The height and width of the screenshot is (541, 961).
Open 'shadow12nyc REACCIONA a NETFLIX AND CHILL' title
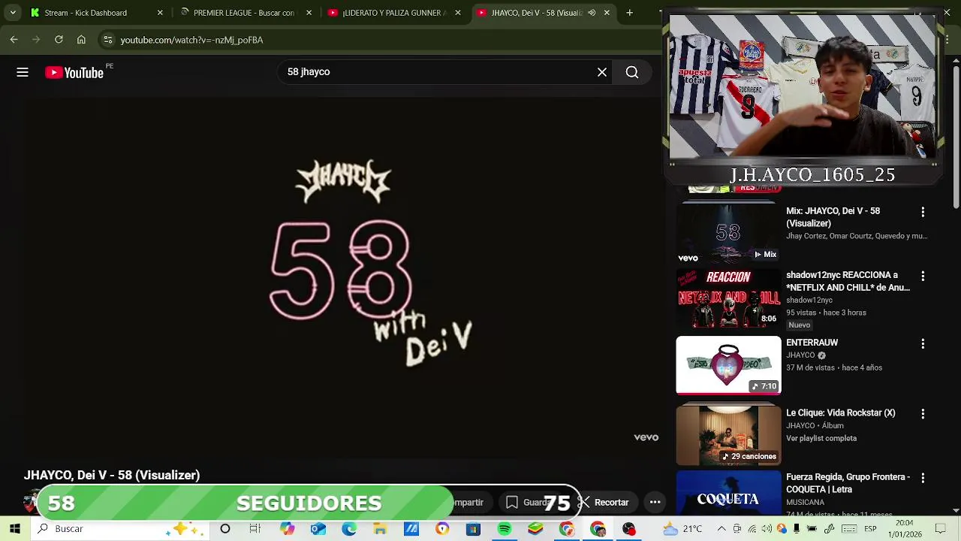coord(848,281)
